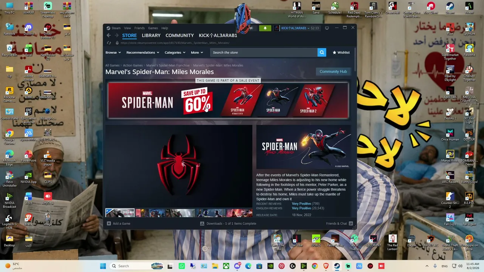This screenshot has height=272, width=484.
Task: Select the Riot Client desktop shortcut
Action: [x=431, y=8]
